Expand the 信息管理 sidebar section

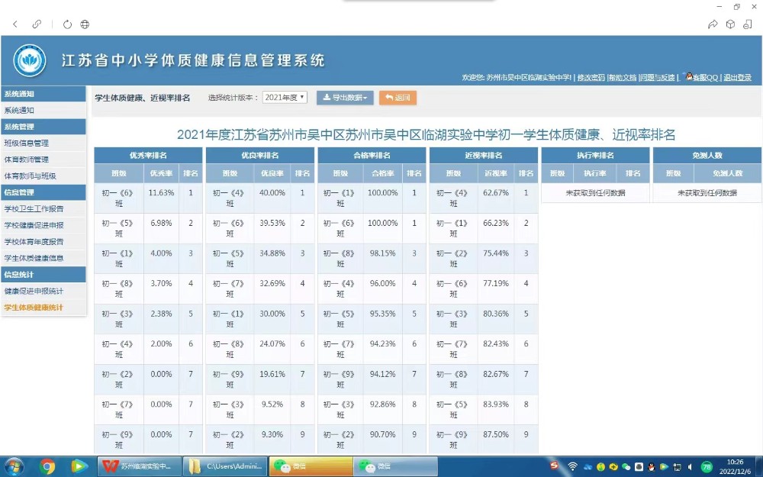click(42, 192)
